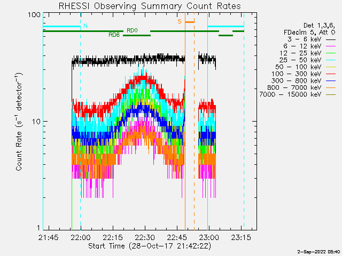This screenshot has width=342, height=256.
Task: Click the dashed orange vertical SAA end line
Action: point(195,121)
